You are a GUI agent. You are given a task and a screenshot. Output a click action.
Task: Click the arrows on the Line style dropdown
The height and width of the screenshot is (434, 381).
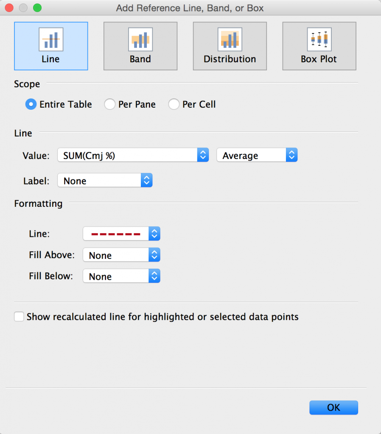[x=154, y=234]
